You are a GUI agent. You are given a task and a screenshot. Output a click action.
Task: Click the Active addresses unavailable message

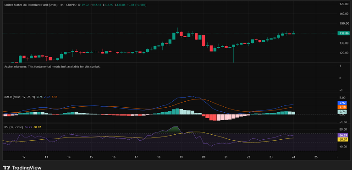(x=52, y=67)
